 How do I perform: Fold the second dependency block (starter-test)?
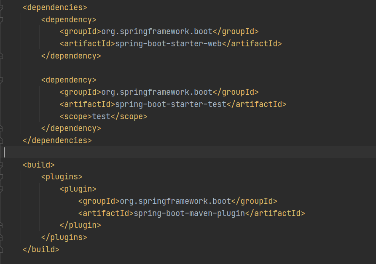(1, 80)
